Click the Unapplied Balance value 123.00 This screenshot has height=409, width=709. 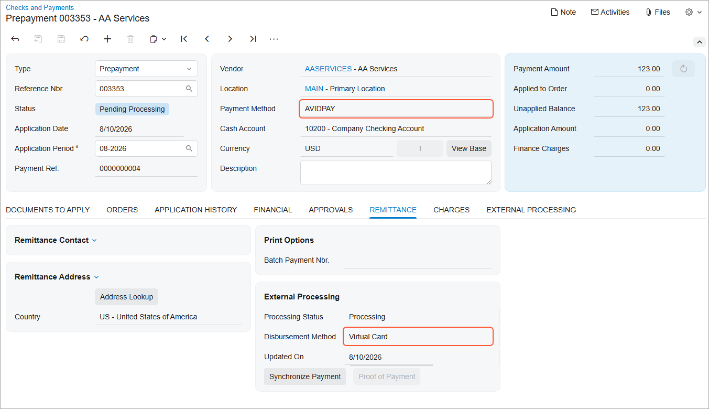649,109
